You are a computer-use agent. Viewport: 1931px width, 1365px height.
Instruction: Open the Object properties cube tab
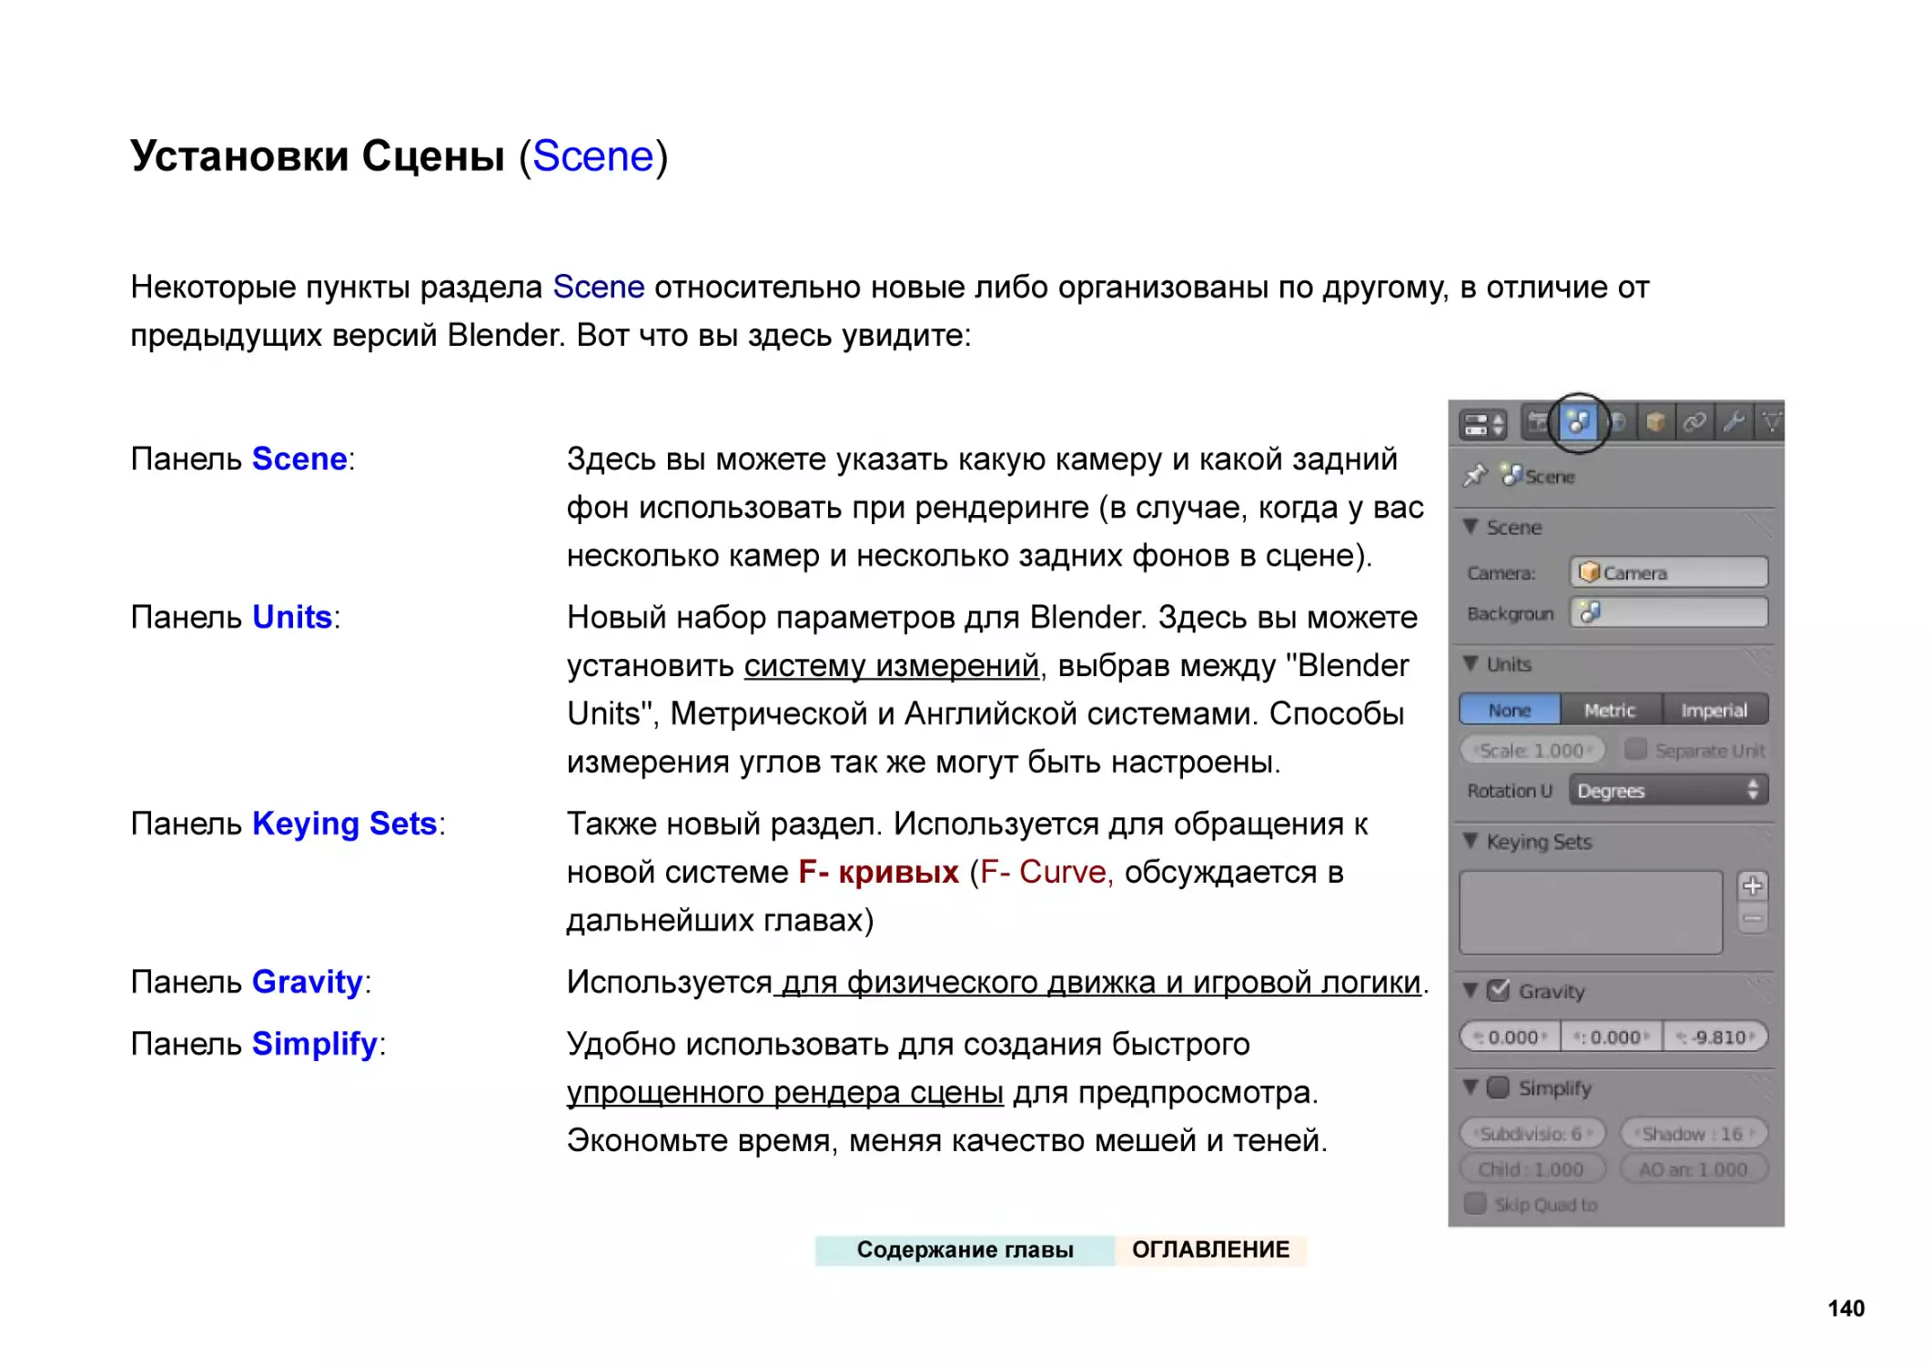pyautogui.click(x=1656, y=422)
